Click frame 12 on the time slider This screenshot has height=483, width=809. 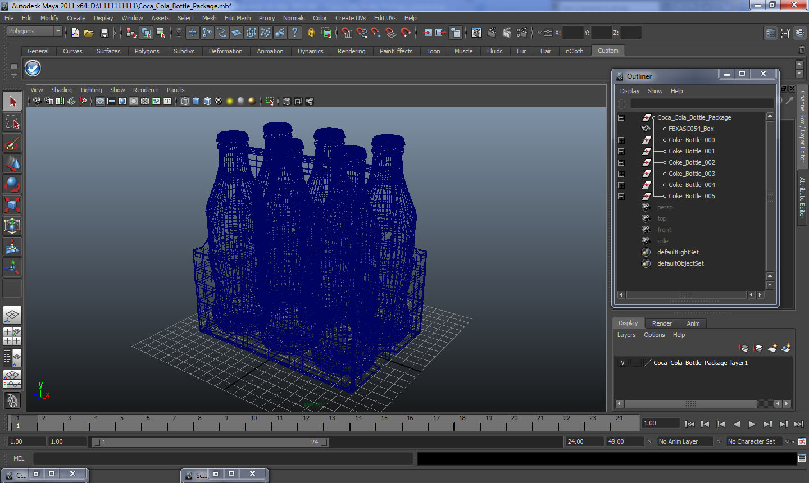point(306,422)
